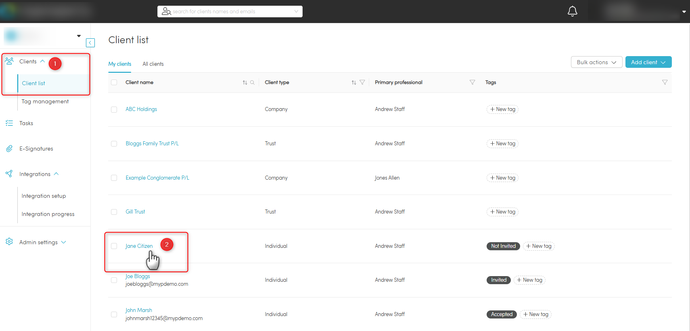
Task: Click the Admin settings gear icon
Action: click(x=9, y=242)
